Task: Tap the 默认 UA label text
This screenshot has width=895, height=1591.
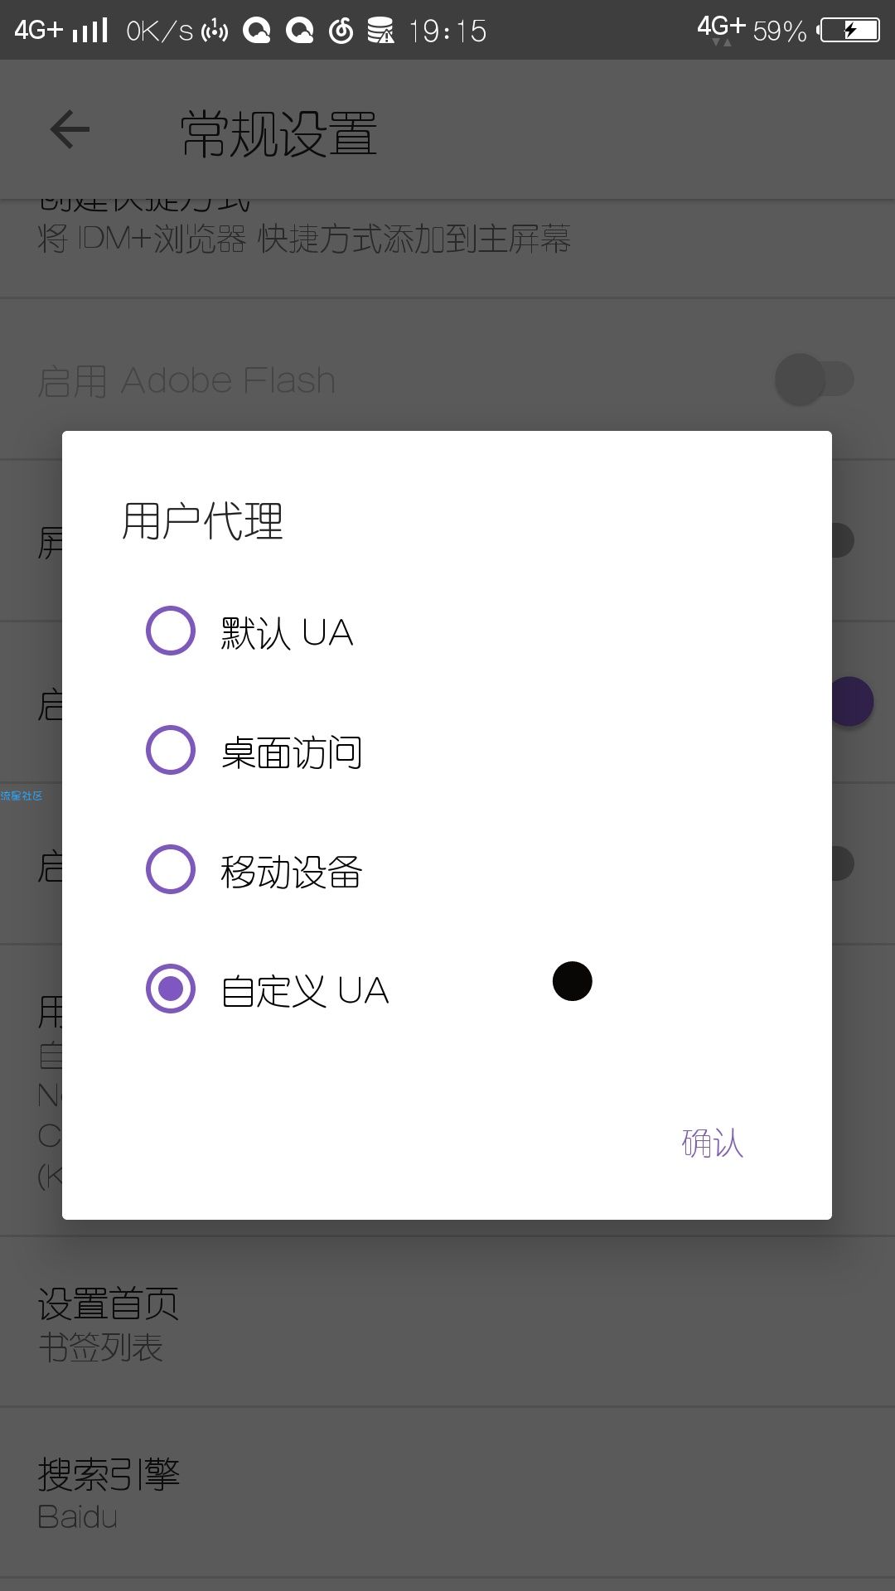Action: tap(287, 633)
